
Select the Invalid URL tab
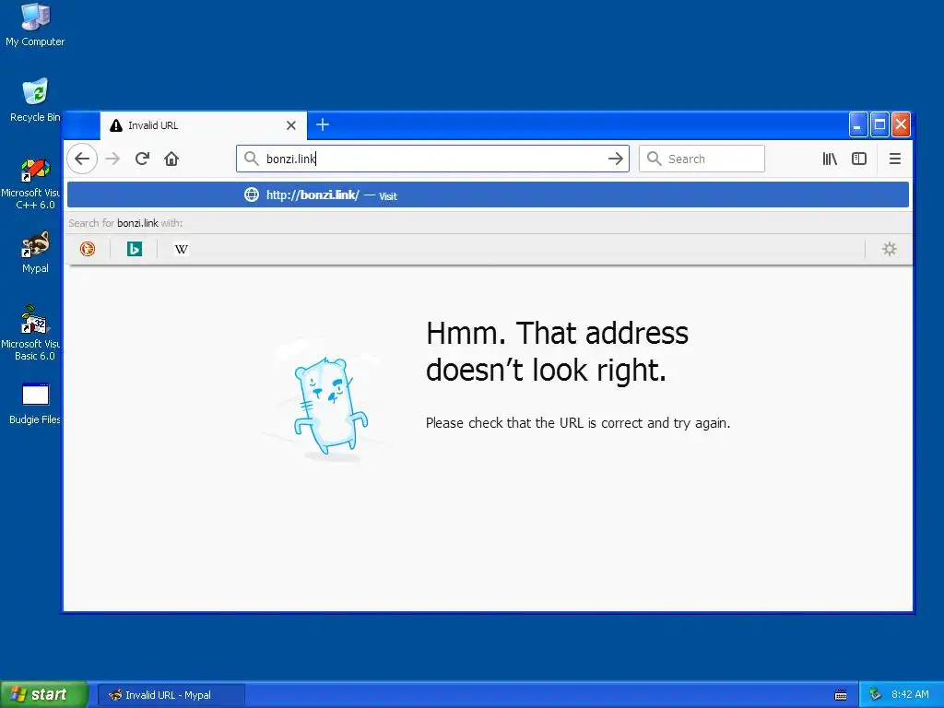[204, 125]
